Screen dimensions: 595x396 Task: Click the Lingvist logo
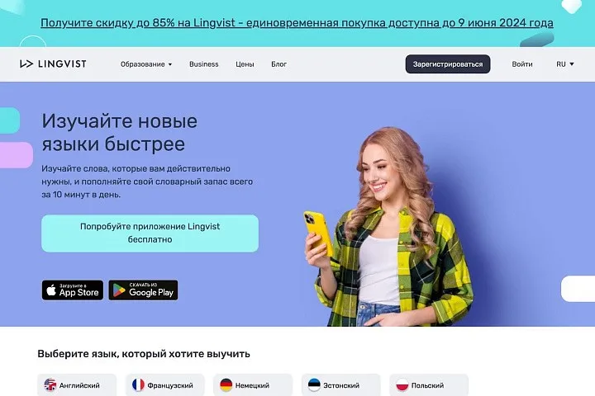click(53, 64)
